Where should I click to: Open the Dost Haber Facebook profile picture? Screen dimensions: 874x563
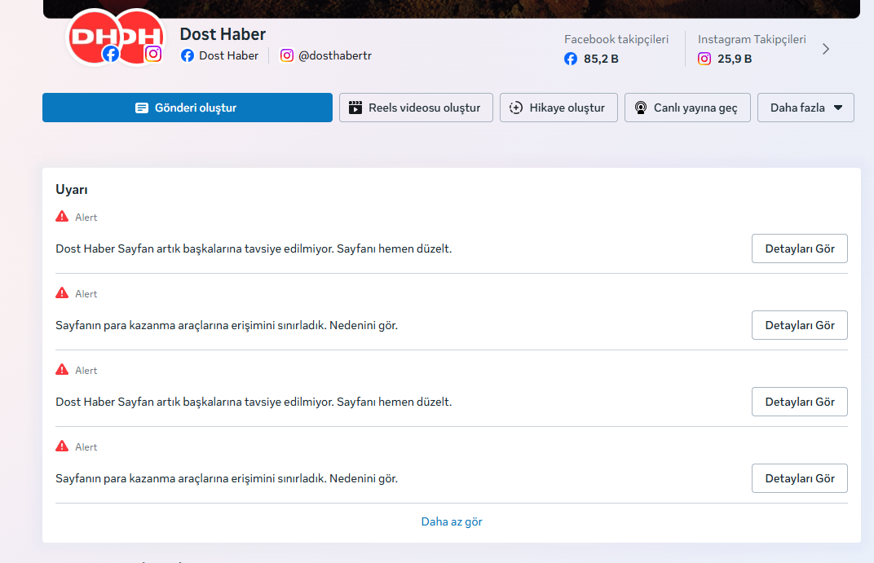pyautogui.click(x=92, y=37)
